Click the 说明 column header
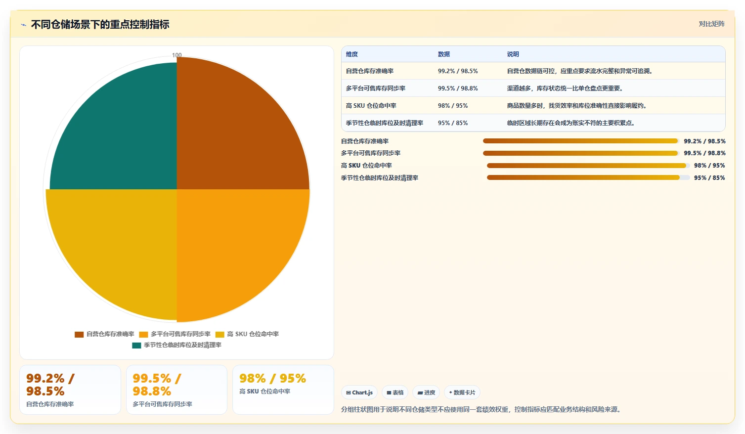Viewport: 745px width, 434px height. (513, 54)
